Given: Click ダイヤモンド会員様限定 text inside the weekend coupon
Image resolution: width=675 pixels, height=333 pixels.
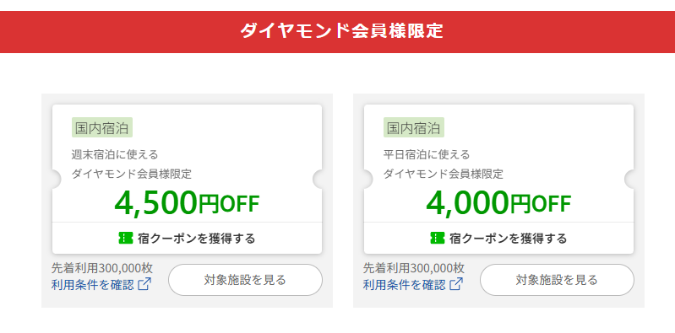Looking at the screenshot, I should (x=132, y=174).
